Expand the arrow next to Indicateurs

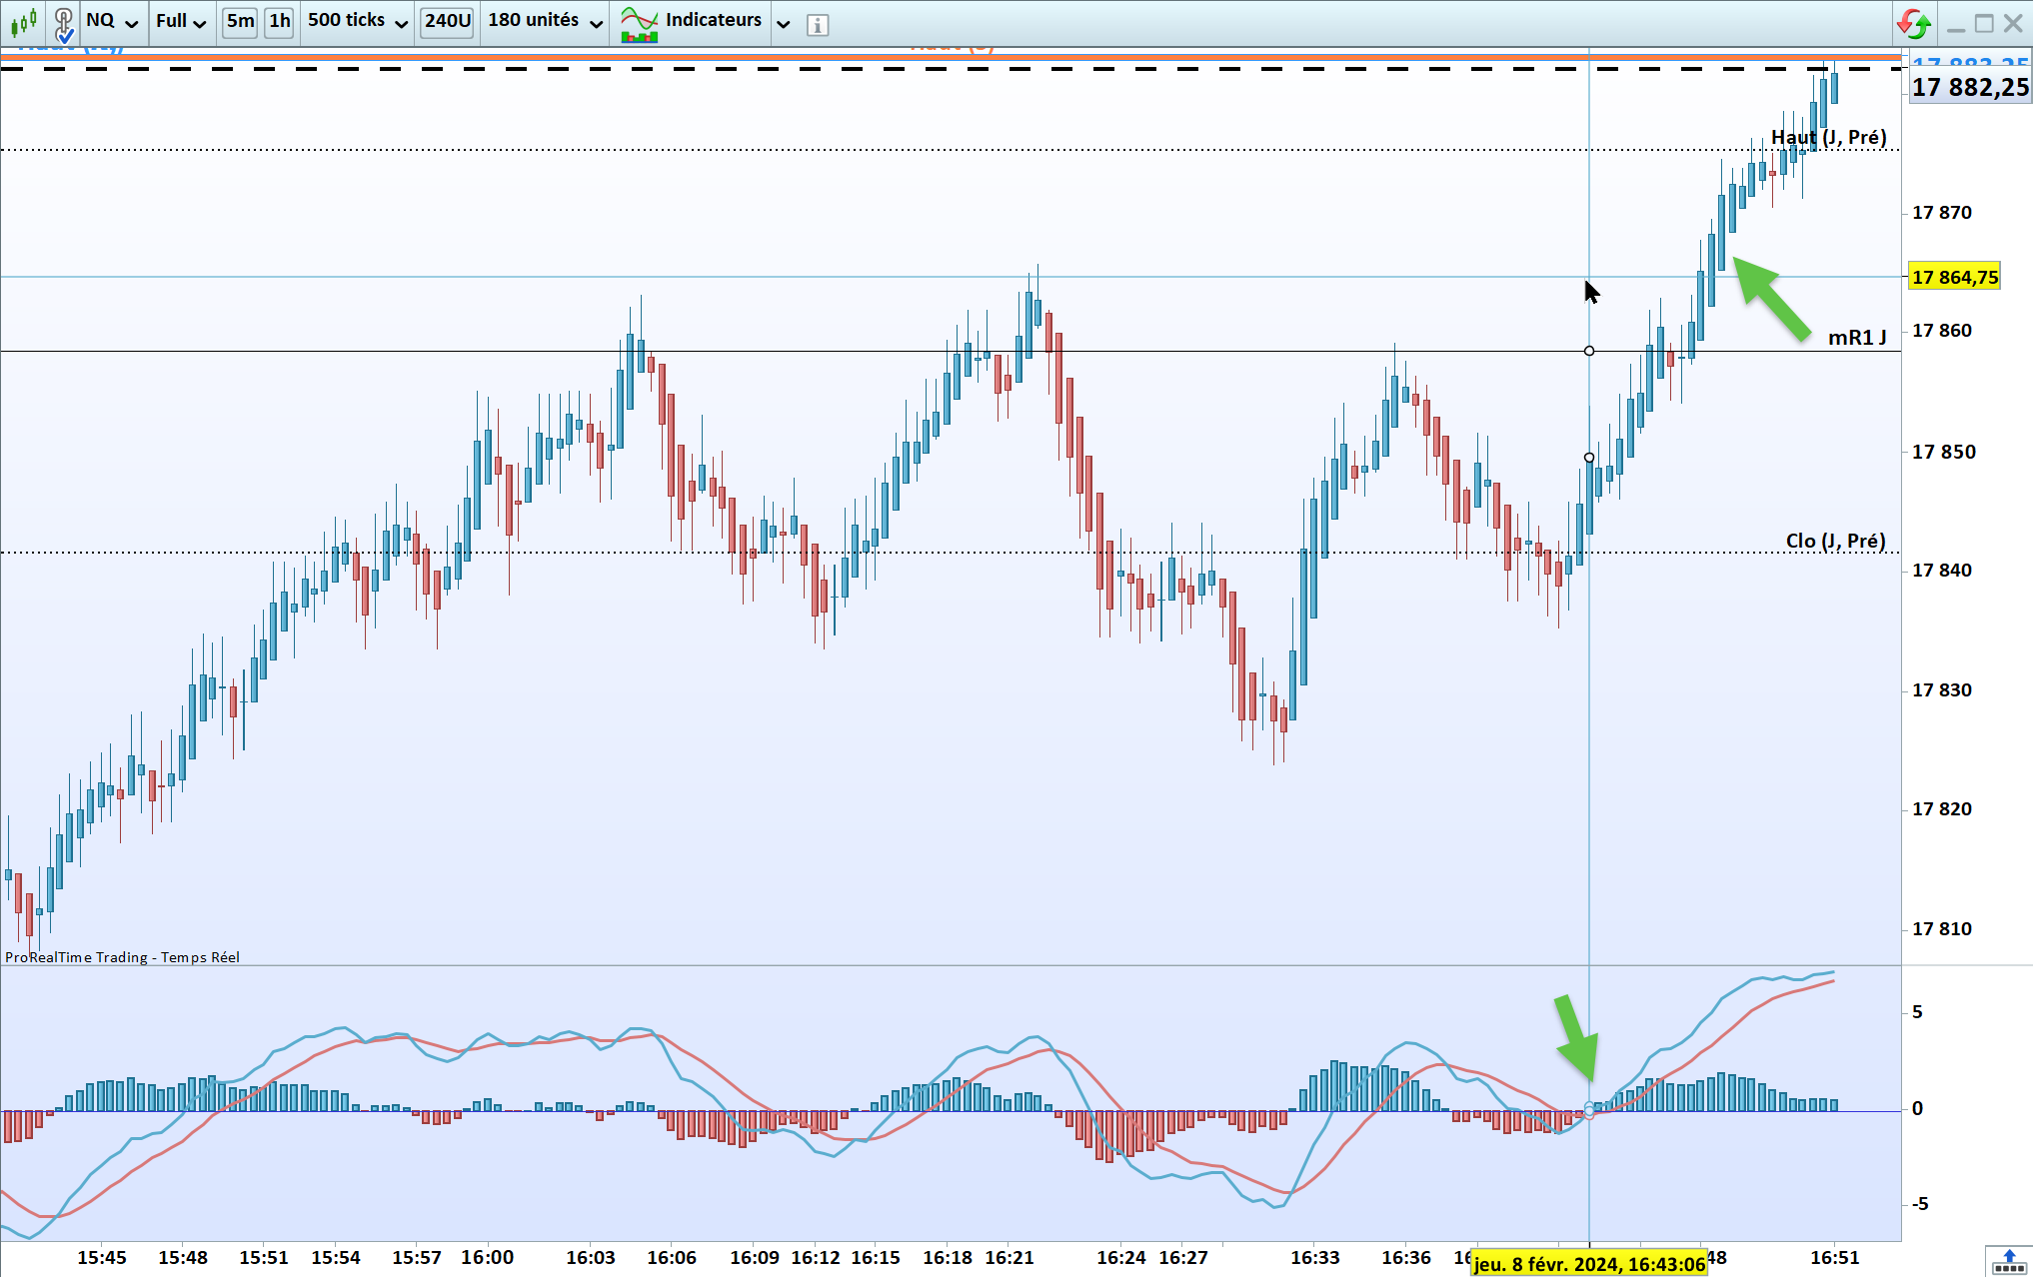(x=784, y=24)
